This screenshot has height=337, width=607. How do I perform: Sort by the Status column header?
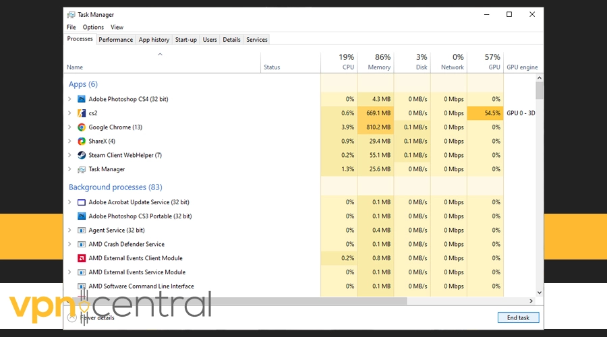click(x=291, y=62)
